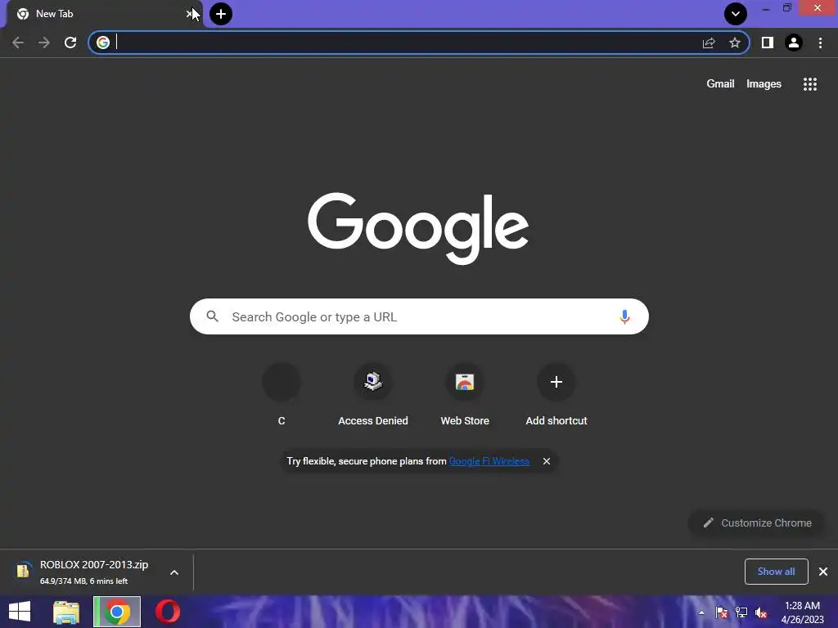Click the Google icon in address bar
The height and width of the screenshot is (628, 838).
click(103, 43)
